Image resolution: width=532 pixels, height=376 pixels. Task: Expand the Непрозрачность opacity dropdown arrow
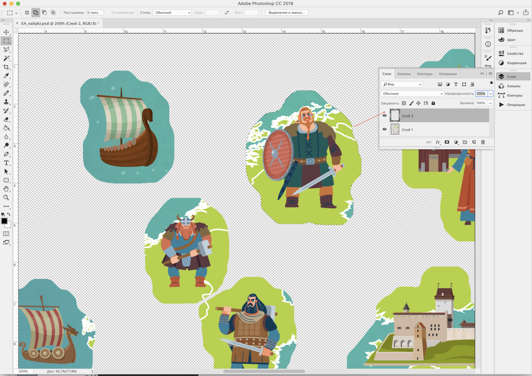(491, 94)
